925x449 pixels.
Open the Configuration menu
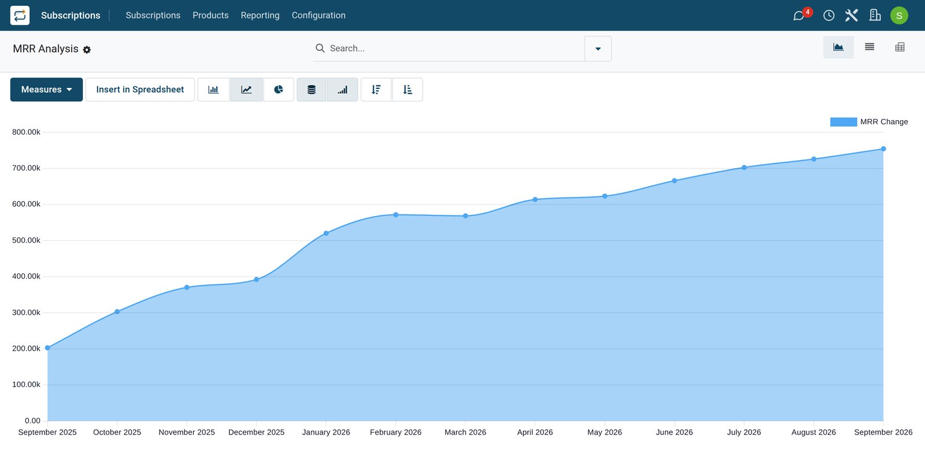(x=319, y=16)
